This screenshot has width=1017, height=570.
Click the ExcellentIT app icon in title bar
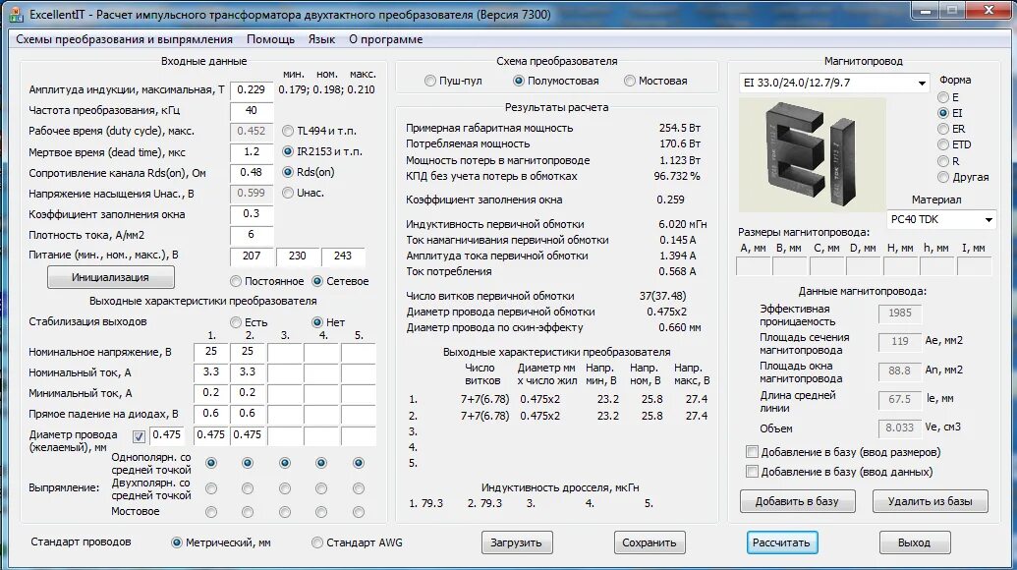tap(17, 15)
